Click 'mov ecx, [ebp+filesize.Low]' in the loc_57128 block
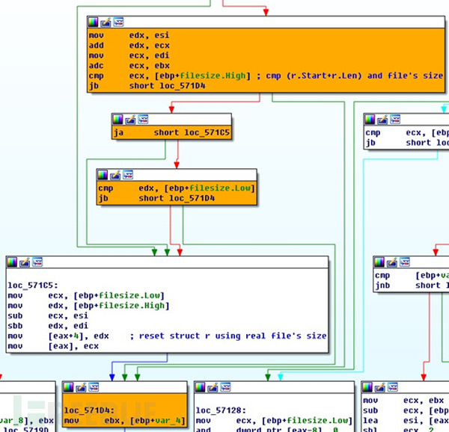 [275, 421]
